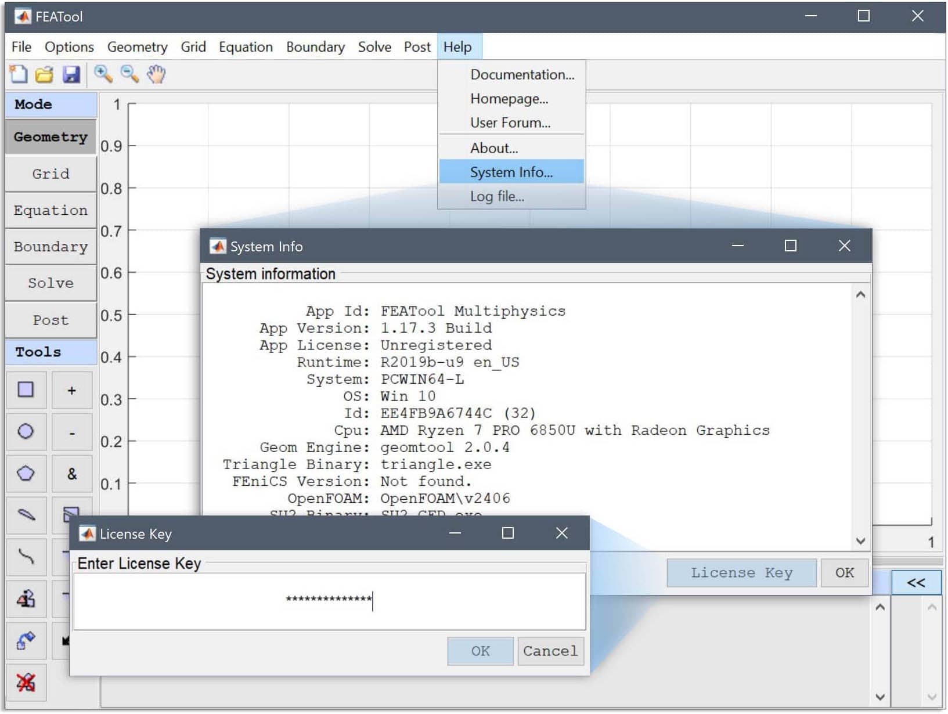Screen dimensions: 948x714
Task: Select the Circle geometry tool
Action: [26, 432]
